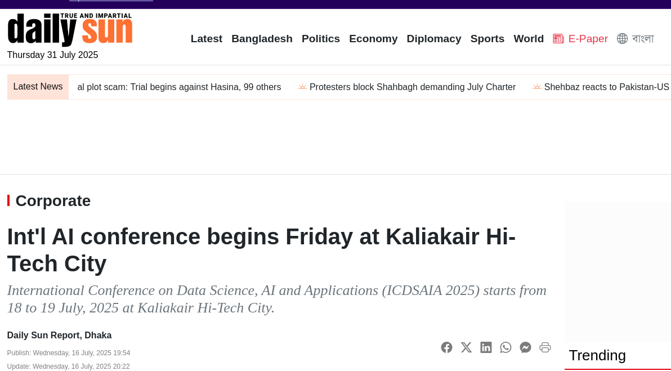Open the Daily Sun logo homepage
The height and width of the screenshot is (371, 671).
coord(70,29)
